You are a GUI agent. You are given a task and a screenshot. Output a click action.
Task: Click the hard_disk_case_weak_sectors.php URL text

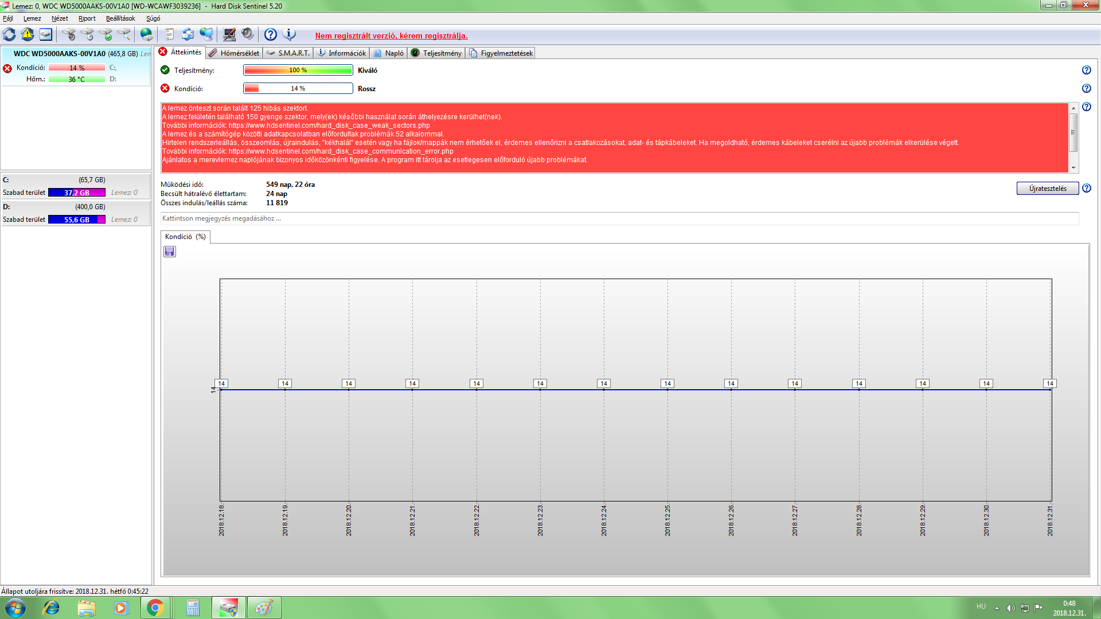329,126
